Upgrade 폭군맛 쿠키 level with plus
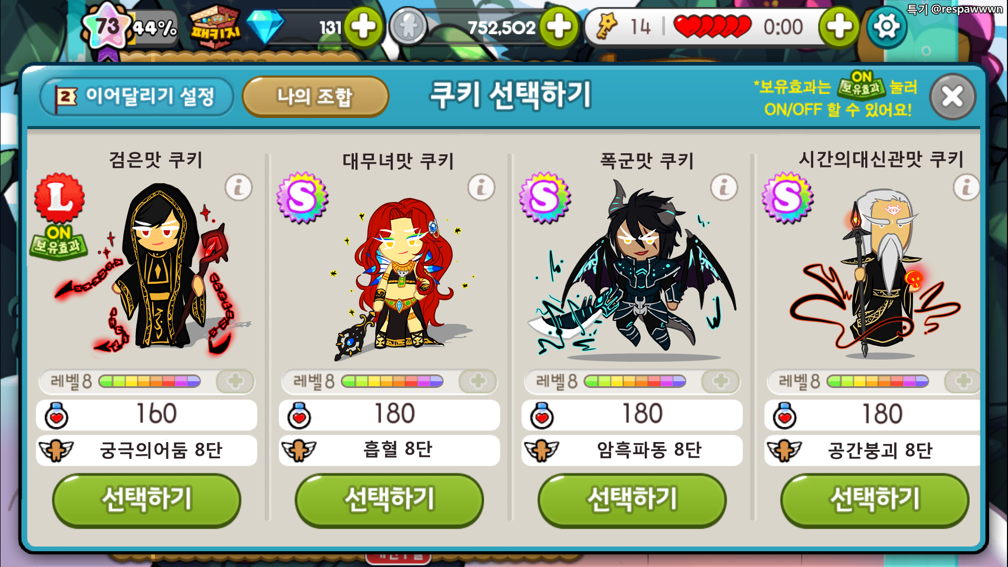This screenshot has height=567, width=1008. 721,381
